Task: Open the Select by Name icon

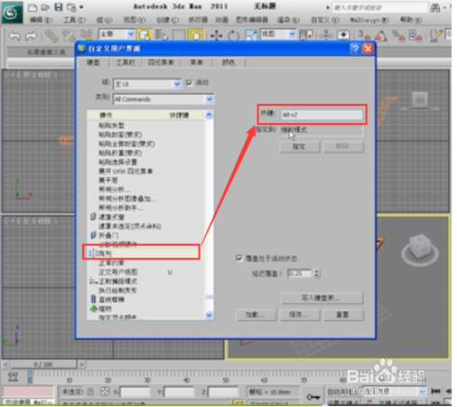Action: (162, 35)
